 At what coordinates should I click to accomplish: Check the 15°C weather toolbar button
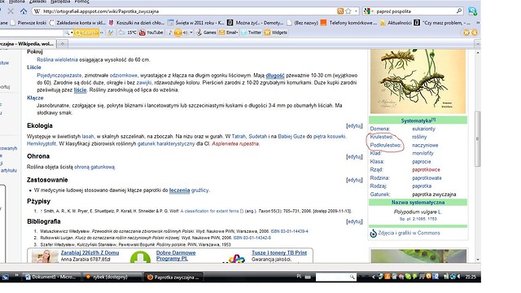click(x=128, y=33)
